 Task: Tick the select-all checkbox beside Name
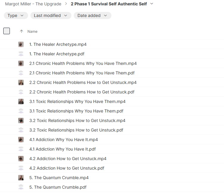[x=7, y=31]
